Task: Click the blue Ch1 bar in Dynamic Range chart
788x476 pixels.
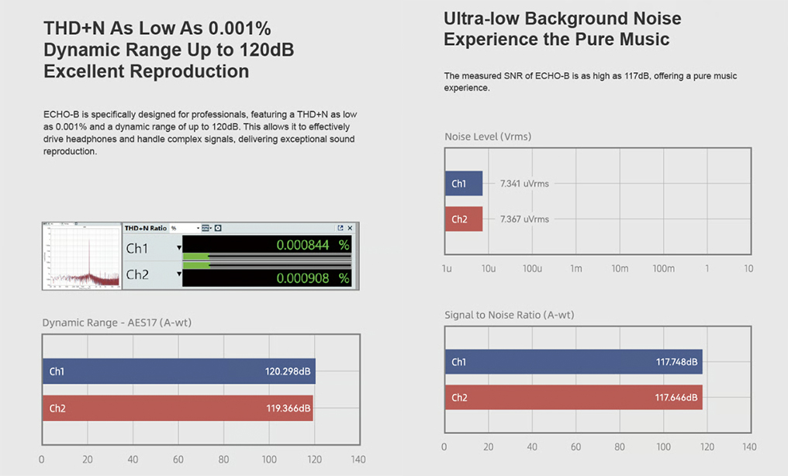Action: click(179, 371)
